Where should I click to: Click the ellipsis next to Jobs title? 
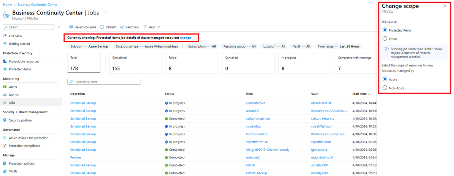pyautogui.click(x=107, y=13)
